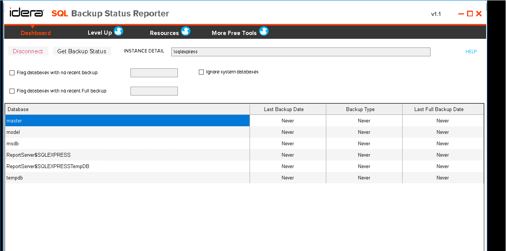Image resolution: width=506 pixels, height=251 pixels.
Task: Sort by Last Backup Date column header
Action: [284, 109]
